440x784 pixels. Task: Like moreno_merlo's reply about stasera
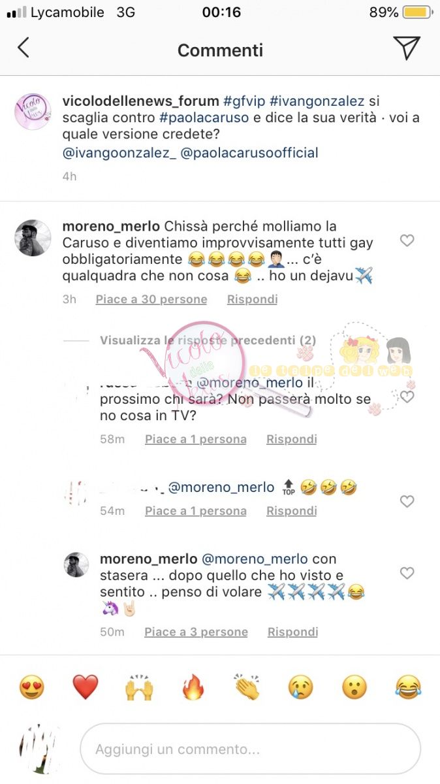407,573
